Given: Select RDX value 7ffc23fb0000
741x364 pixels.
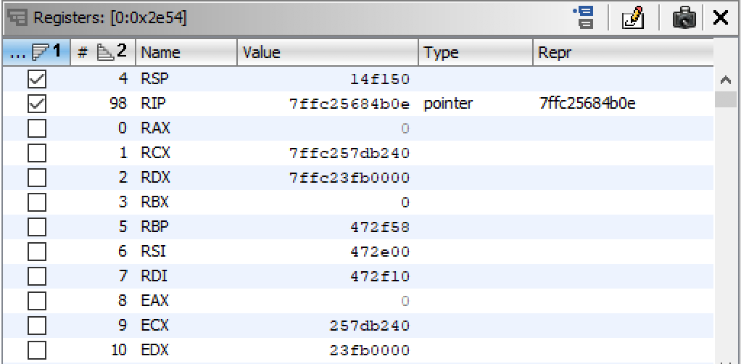Looking at the screenshot, I should pos(349,178).
